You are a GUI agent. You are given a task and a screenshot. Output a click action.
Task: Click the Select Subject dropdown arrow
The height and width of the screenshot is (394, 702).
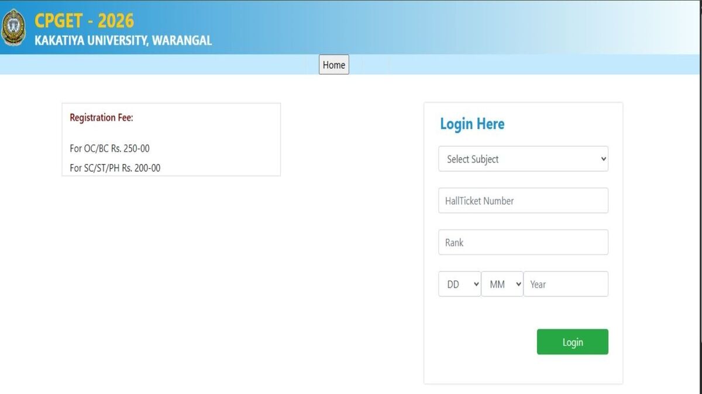point(603,159)
